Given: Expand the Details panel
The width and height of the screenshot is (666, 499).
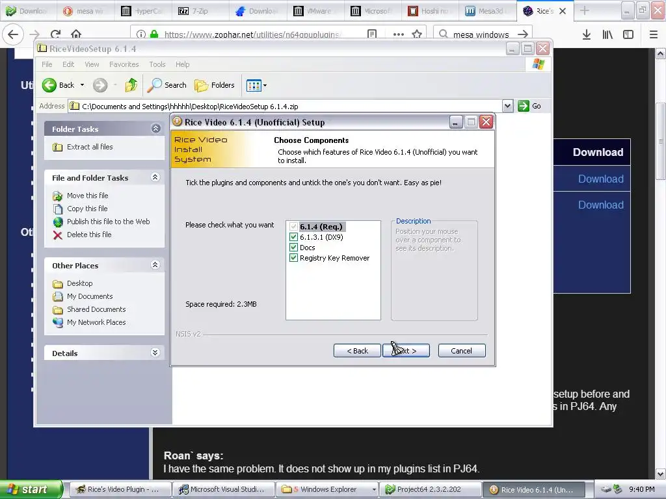Looking at the screenshot, I should (x=155, y=353).
